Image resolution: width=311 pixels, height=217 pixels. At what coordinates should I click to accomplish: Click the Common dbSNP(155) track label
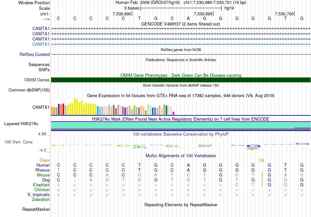[29, 90]
